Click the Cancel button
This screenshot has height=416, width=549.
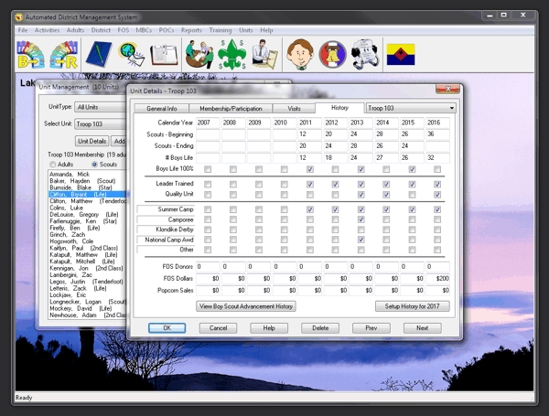pyautogui.click(x=218, y=328)
